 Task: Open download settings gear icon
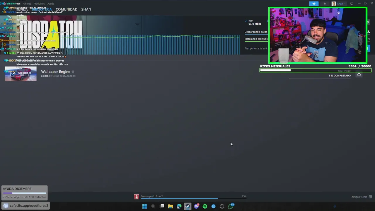[x=368, y=22]
